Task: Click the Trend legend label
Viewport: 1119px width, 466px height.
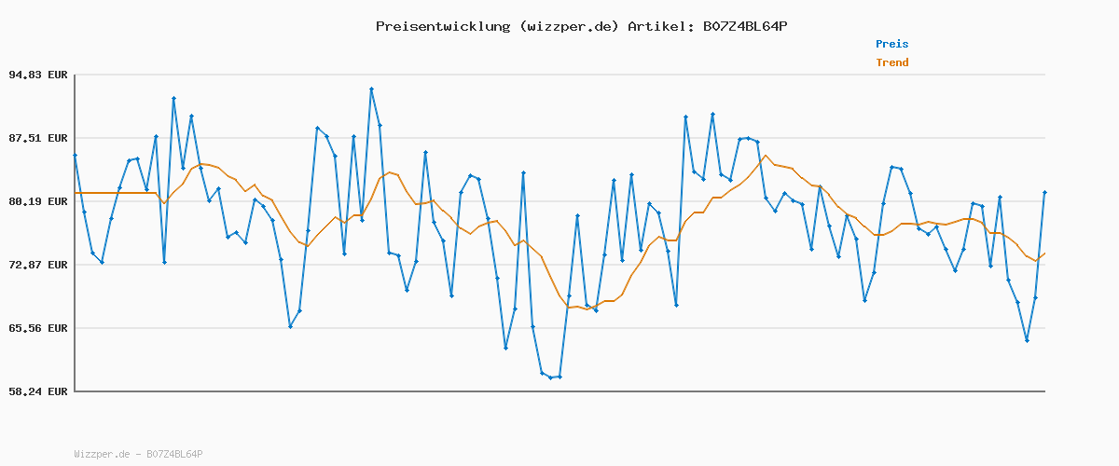Action: pos(891,62)
